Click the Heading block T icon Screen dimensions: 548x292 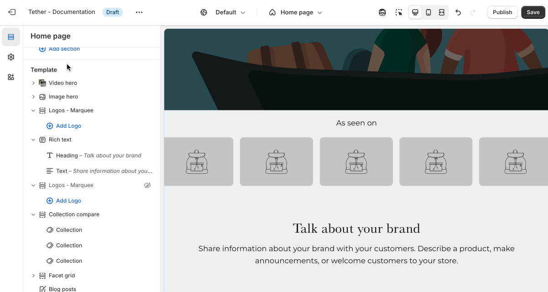tap(50, 156)
